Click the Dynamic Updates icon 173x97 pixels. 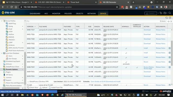coord(4,70)
